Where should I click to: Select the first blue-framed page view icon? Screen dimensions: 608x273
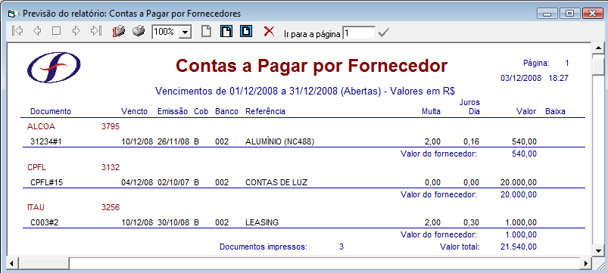pos(226,31)
